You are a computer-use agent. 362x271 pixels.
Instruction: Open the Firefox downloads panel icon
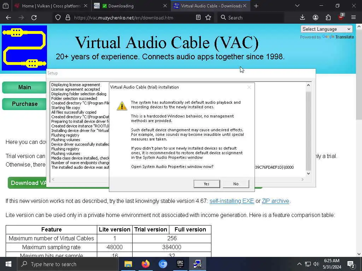(303, 18)
